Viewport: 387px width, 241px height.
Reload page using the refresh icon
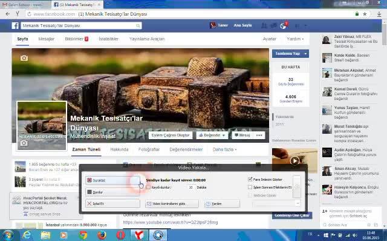pos(30,14)
